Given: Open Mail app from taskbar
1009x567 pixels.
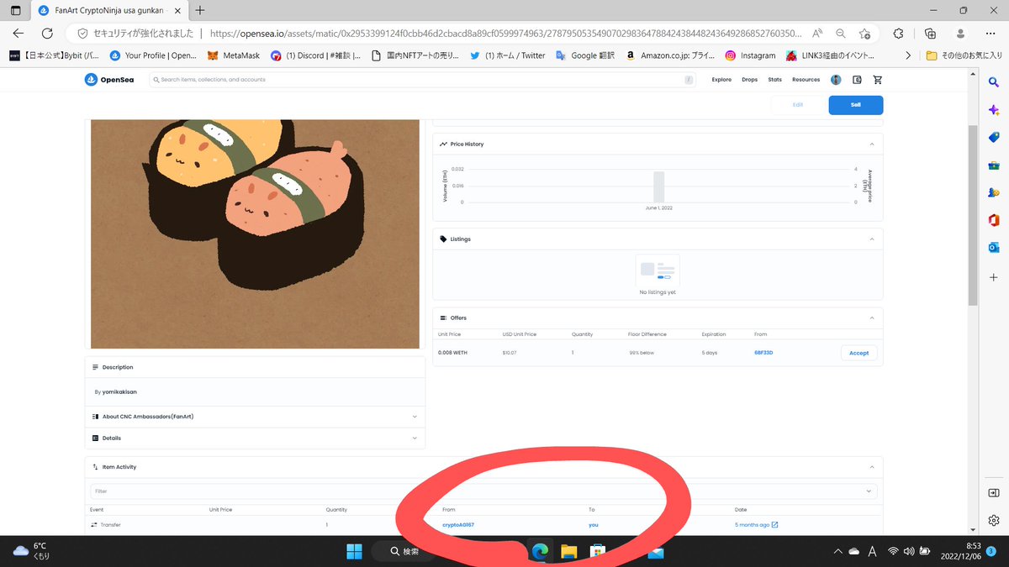Looking at the screenshot, I should coord(656,553).
